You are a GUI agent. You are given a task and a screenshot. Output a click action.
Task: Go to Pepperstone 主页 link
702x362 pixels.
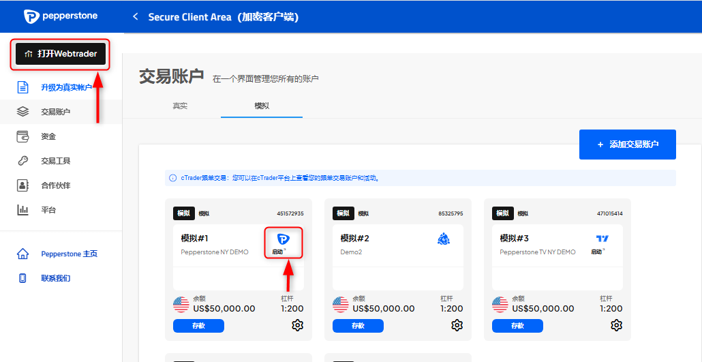pos(69,254)
